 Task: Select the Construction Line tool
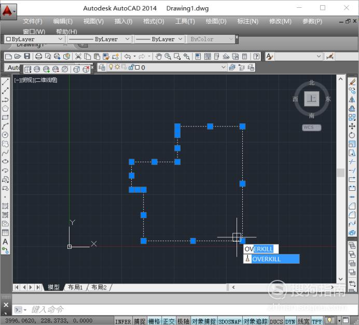pos(5,91)
